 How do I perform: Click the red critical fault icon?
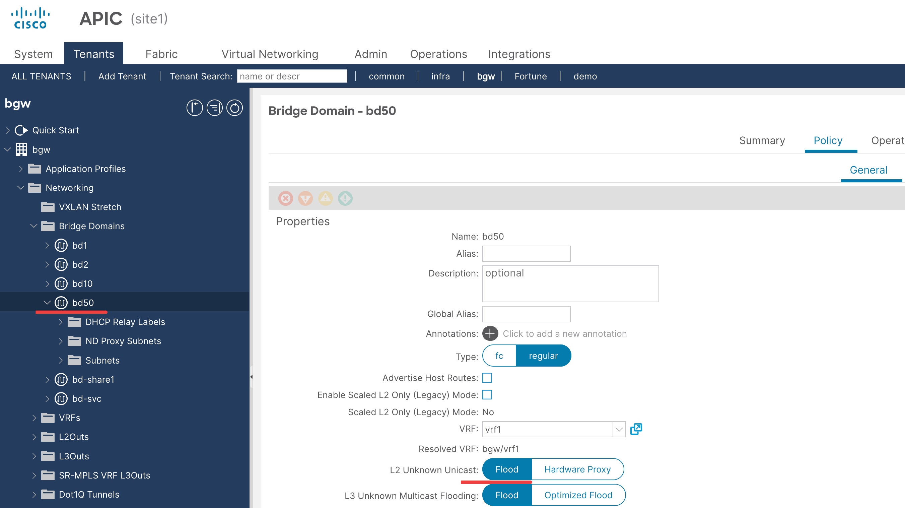[x=286, y=198]
